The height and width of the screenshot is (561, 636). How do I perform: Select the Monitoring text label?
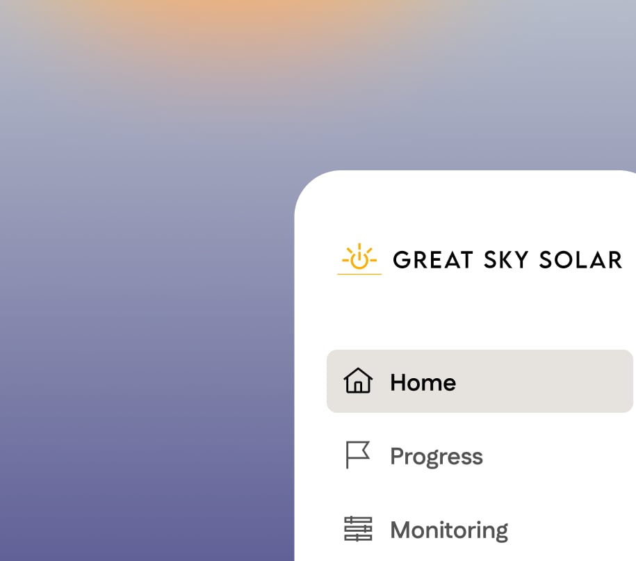[x=448, y=530]
